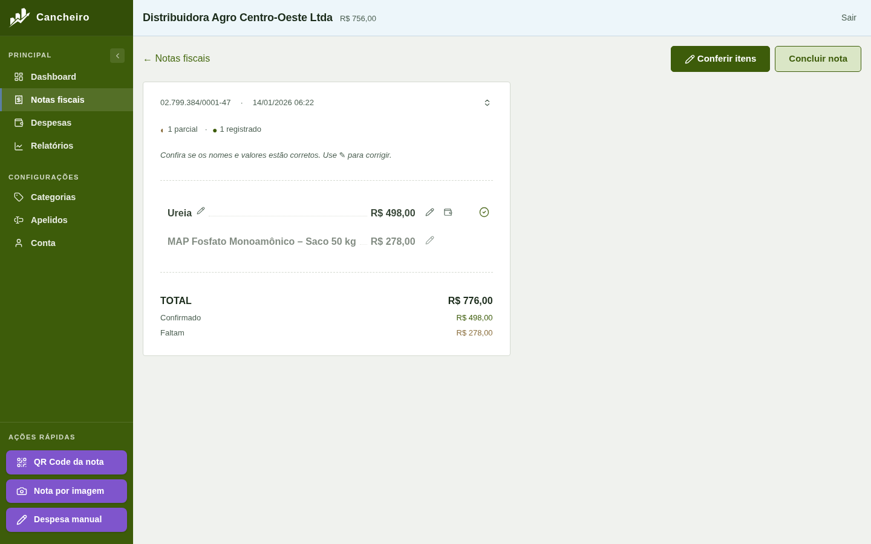Click Sair to log out
This screenshot has width=871, height=544.
coord(849,18)
